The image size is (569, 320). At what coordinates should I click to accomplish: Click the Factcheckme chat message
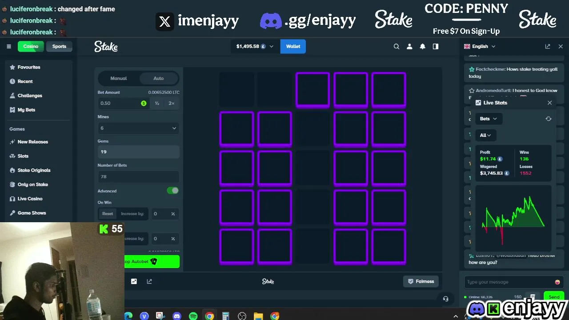513,72
